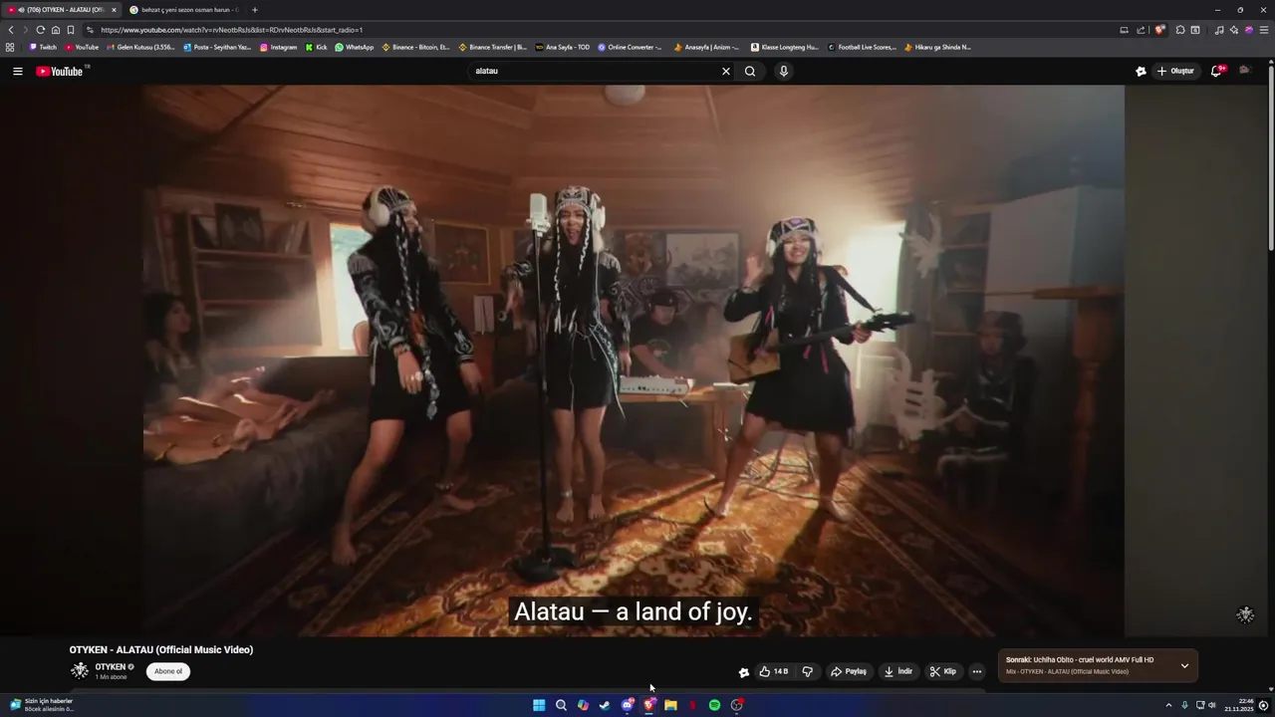Viewport: 1275px width, 717px height.
Task: Close the OTYKEN - ALATAU tab
Action: (x=114, y=10)
